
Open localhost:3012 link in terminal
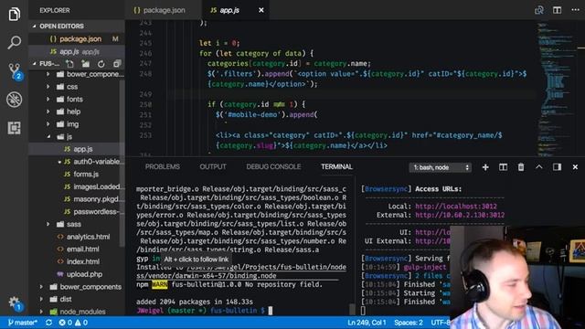(456, 207)
